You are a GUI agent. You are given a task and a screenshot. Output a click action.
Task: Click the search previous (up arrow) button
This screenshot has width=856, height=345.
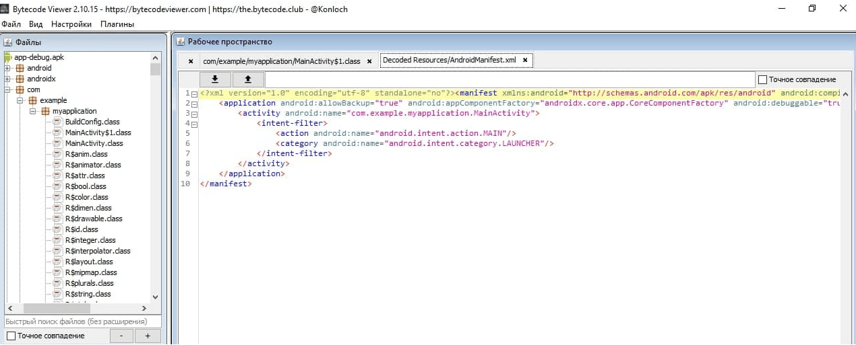tap(248, 79)
